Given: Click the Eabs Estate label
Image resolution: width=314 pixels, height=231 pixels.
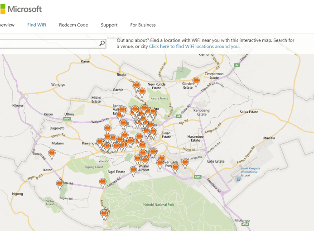Looking at the screenshot, I should click(216, 161).
